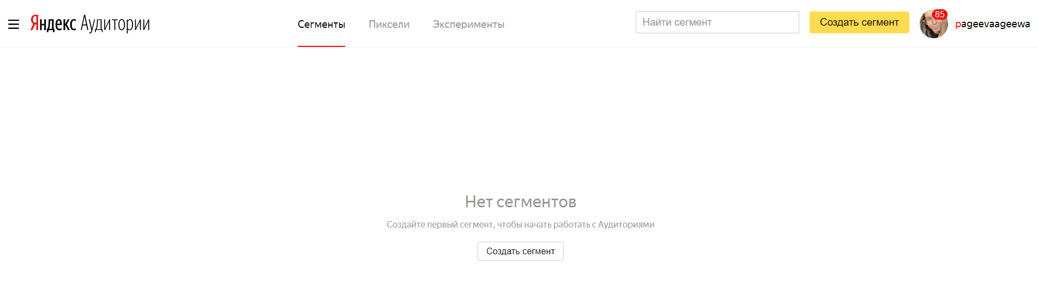Open the pageevaageewa account menu
This screenshot has height=305, width=1038.
(992, 24)
